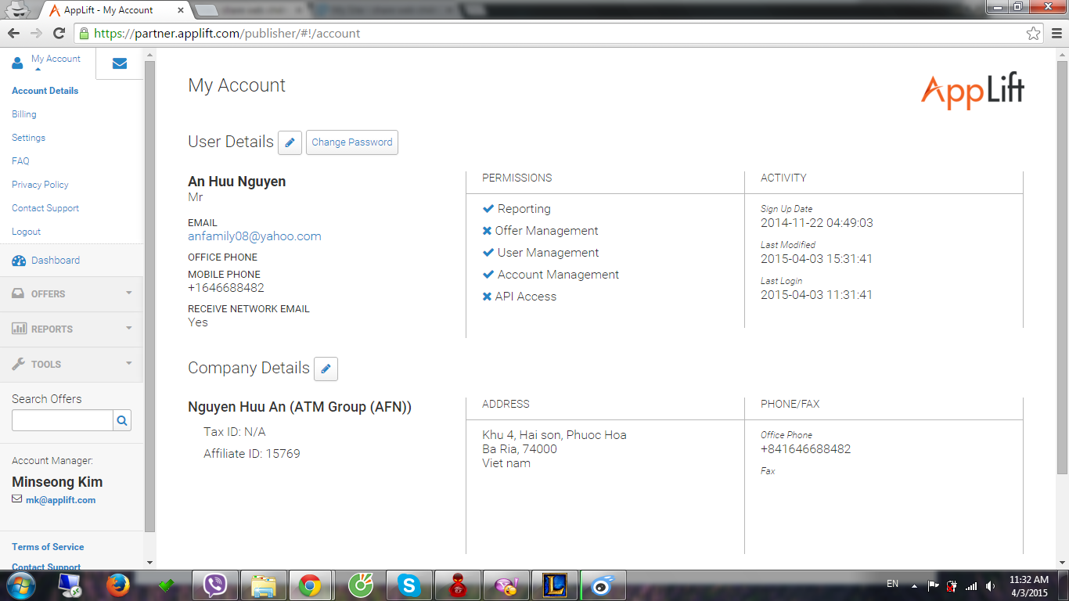The width and height of the screenshot is (1069, 601).
Task: Log out via the Logout item
Action: click(x=26, y=232)
